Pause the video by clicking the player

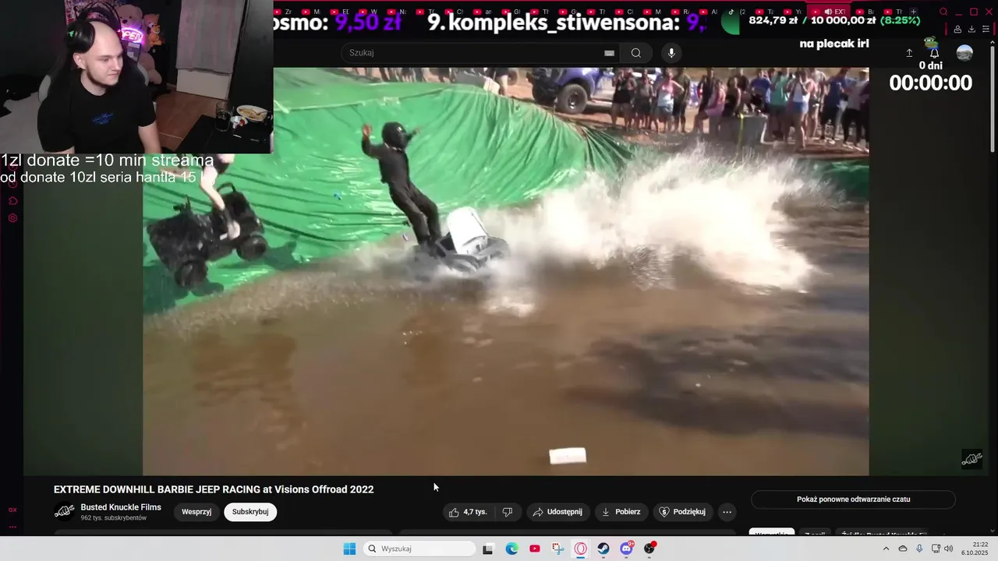(x=505, y=271)
